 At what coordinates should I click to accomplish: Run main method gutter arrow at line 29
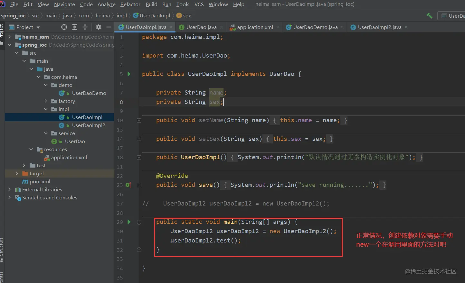point(129,222)
